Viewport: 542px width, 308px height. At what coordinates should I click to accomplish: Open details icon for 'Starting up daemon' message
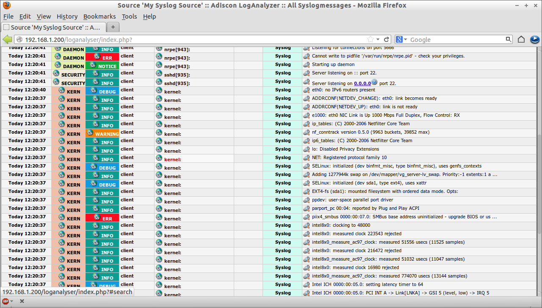point(306,65)
